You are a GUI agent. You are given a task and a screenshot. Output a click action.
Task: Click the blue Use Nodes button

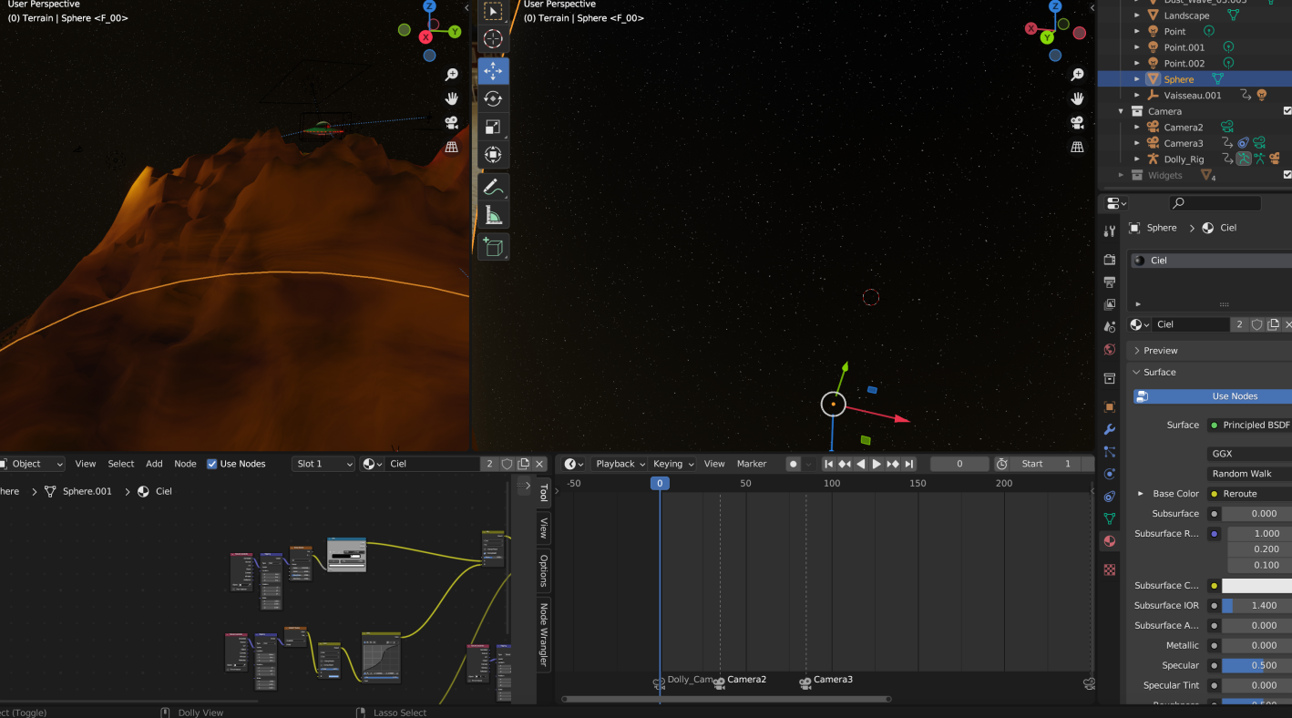[x=1234, y=396]
